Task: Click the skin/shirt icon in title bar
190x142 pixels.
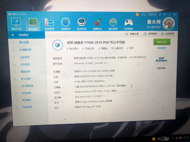Action: [160, 14]
